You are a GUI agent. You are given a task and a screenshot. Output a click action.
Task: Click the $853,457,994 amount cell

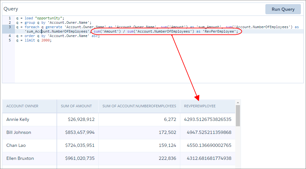(x=78, y=132)
